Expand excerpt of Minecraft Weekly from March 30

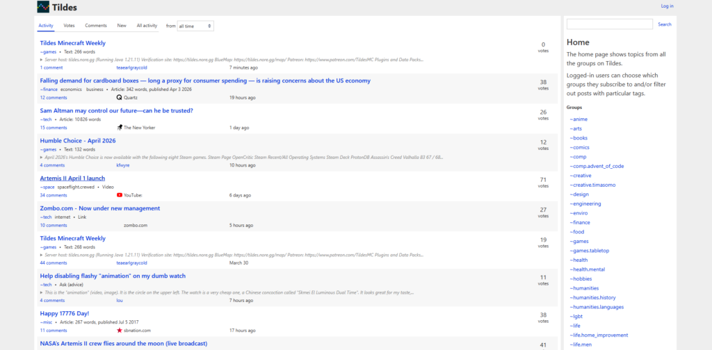click(x=42, y=255)
